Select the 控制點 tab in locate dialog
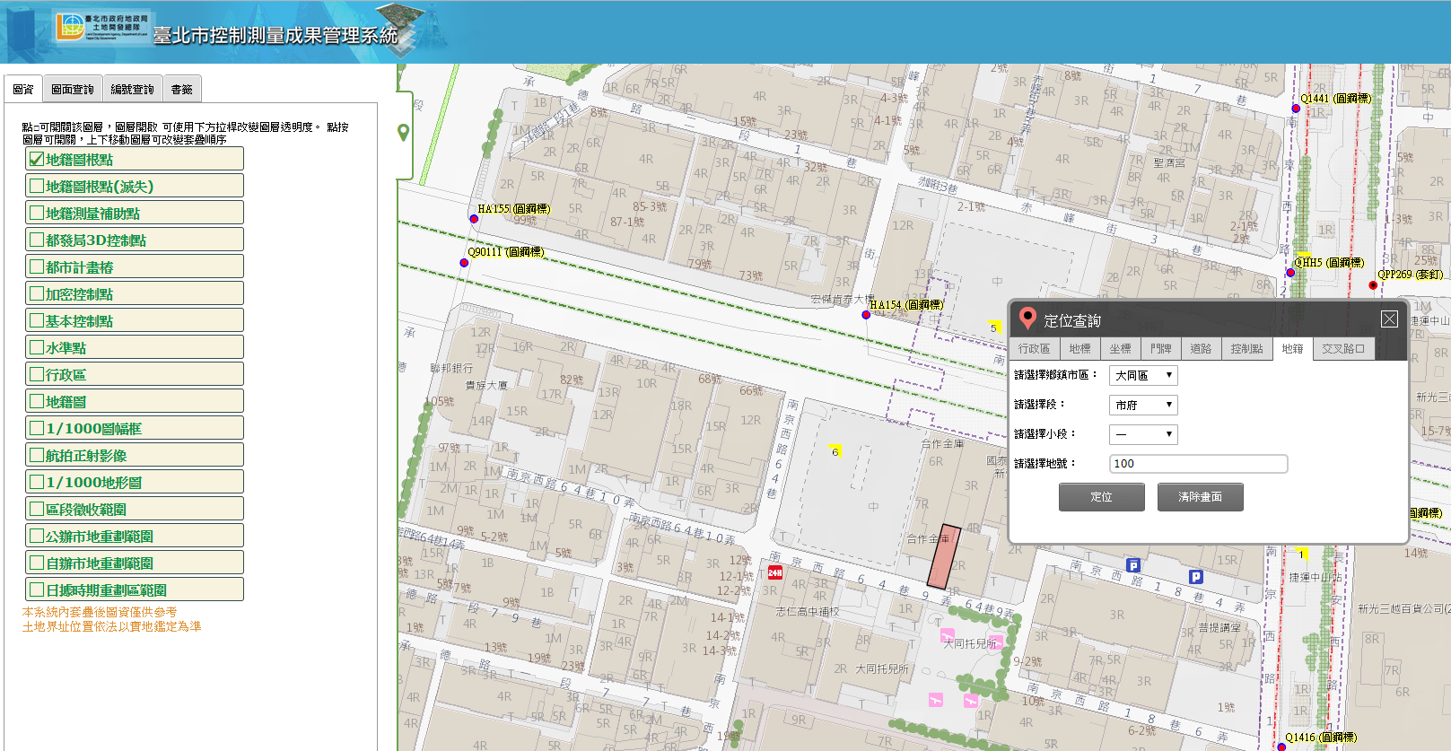The width and height of the screenshot is (1451, 751). 1246,349
